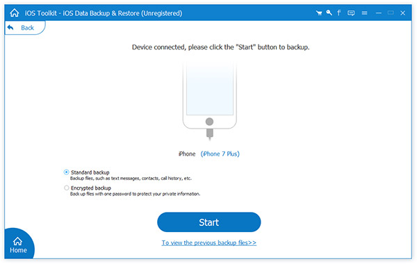Viewport: 417px width, 264px height.
Task: Open the shopping cart purchase icon
Action: click(319, 13)
